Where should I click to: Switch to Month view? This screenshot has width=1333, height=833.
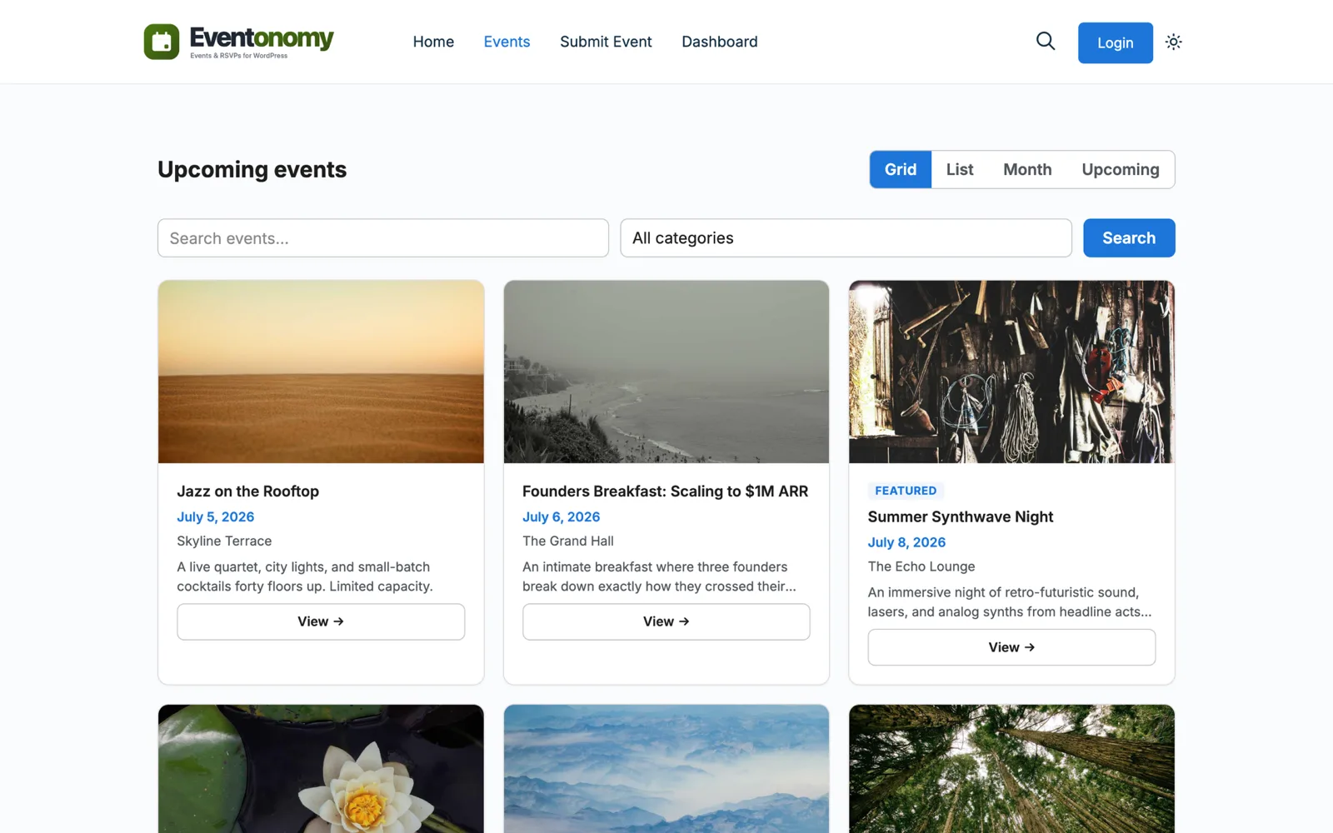click(x=1027, y=169)
